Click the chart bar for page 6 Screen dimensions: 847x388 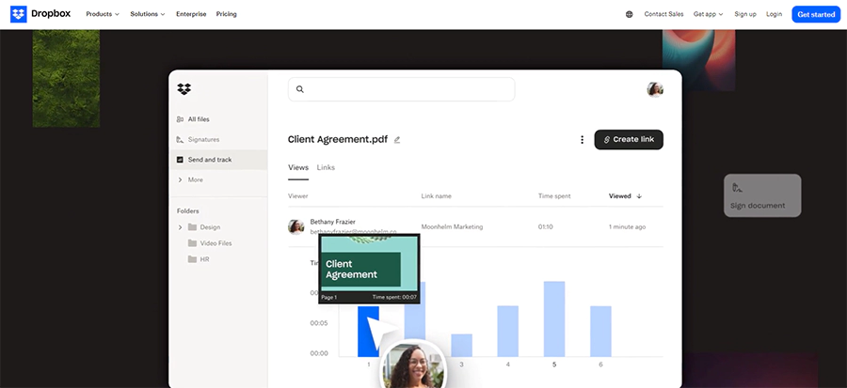pyautogui.click(x=600, y=332)
